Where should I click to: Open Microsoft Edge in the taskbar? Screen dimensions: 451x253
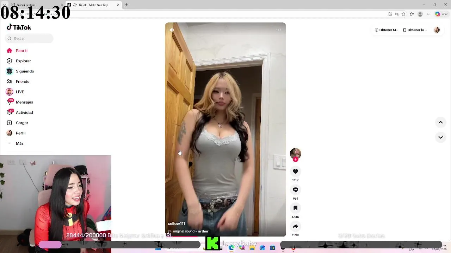(x=231, y=248)
